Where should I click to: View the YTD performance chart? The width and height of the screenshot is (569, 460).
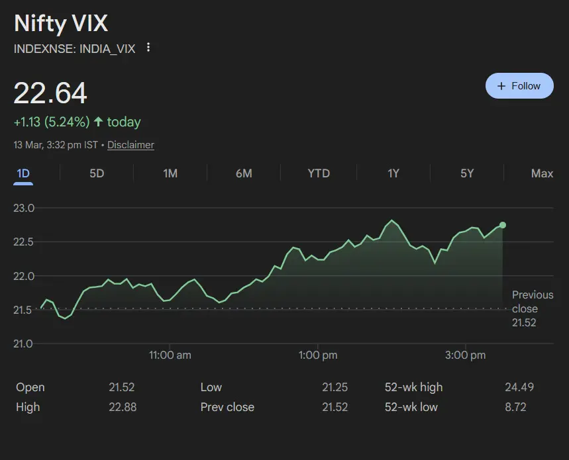pyautogui.click(x=318, y=173)
